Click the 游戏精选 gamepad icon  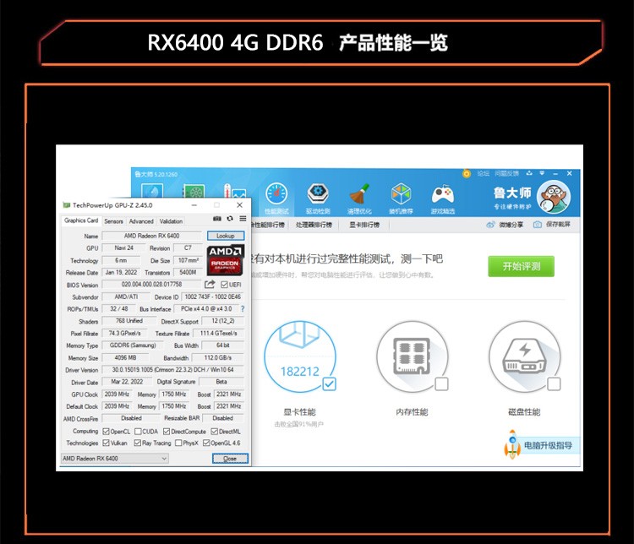(x=442, y=196)
